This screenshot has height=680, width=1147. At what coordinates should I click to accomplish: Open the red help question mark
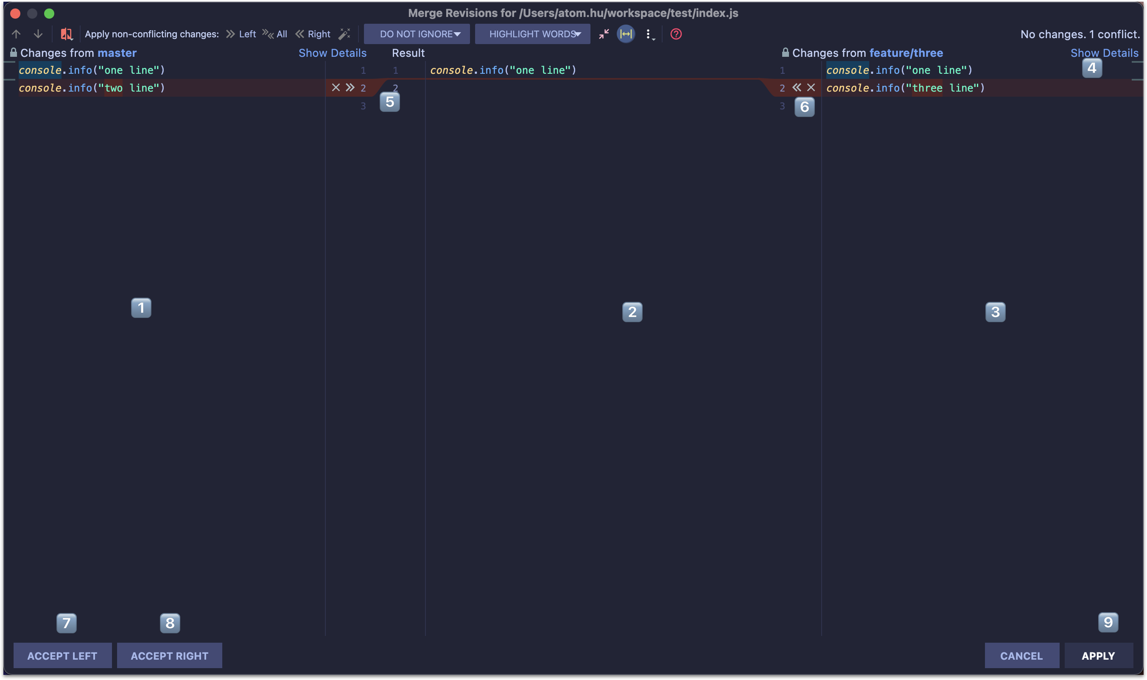pyautogui.click(x=676, y=34)
